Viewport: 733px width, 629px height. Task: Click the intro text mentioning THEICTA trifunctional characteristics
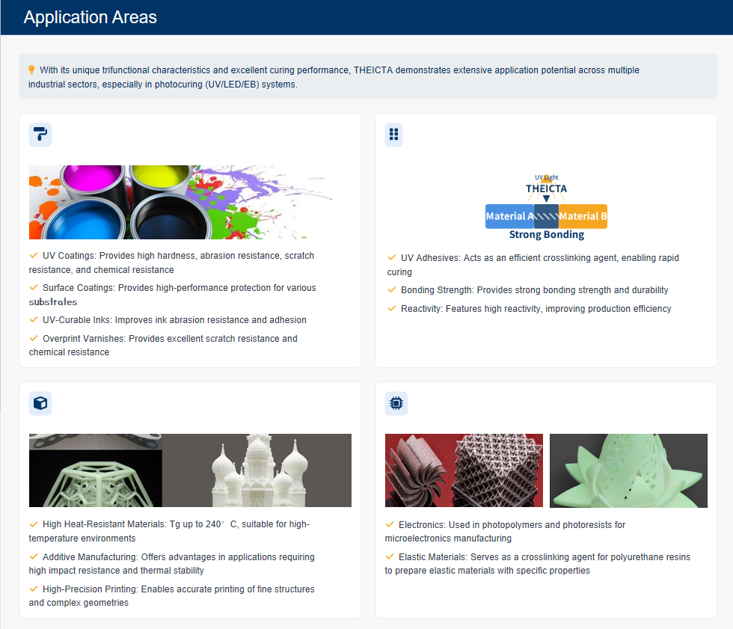(334, 77)
